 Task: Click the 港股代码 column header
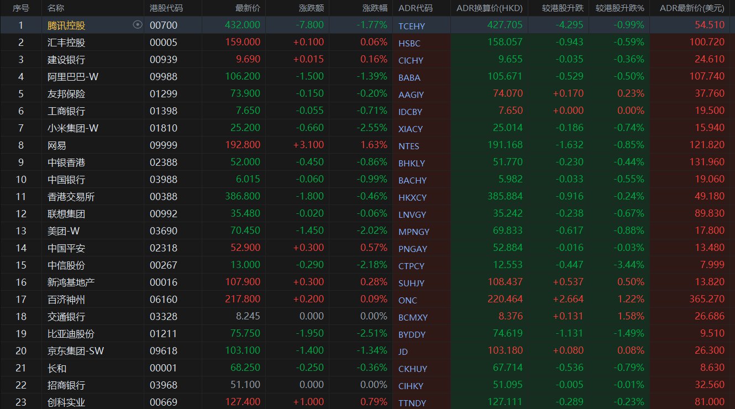coord(166,8)
